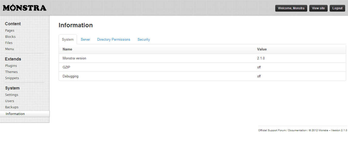Switch to Directory Permissions tab
Image resolution: width=348 pixels, height=161 pixels.
(x=114, y=40)
